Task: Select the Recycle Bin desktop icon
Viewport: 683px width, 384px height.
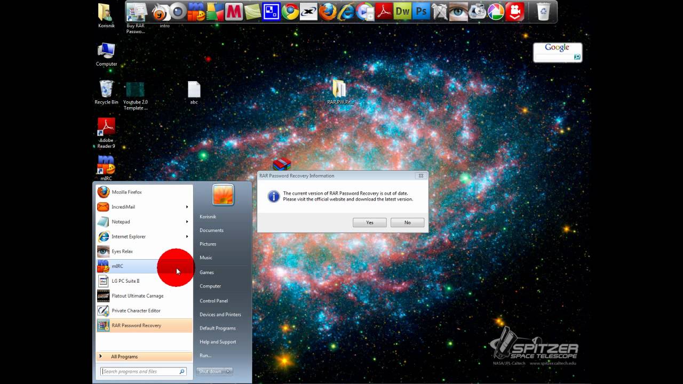Action: [x=106, y=92]
